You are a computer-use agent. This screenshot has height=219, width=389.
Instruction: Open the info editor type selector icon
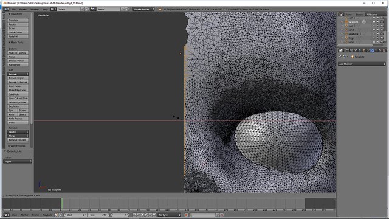point(6,9)
